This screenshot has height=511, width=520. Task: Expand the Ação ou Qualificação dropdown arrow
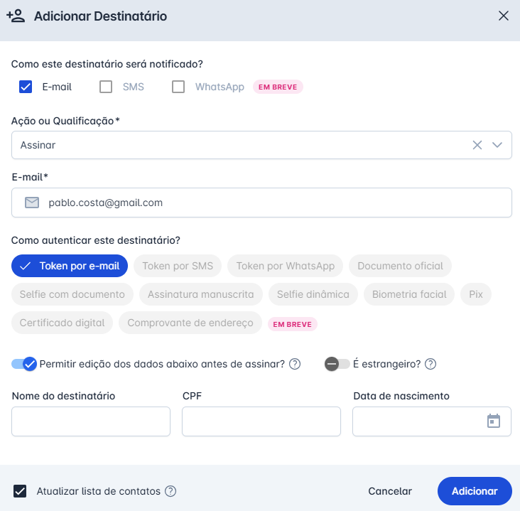(497, 145)
